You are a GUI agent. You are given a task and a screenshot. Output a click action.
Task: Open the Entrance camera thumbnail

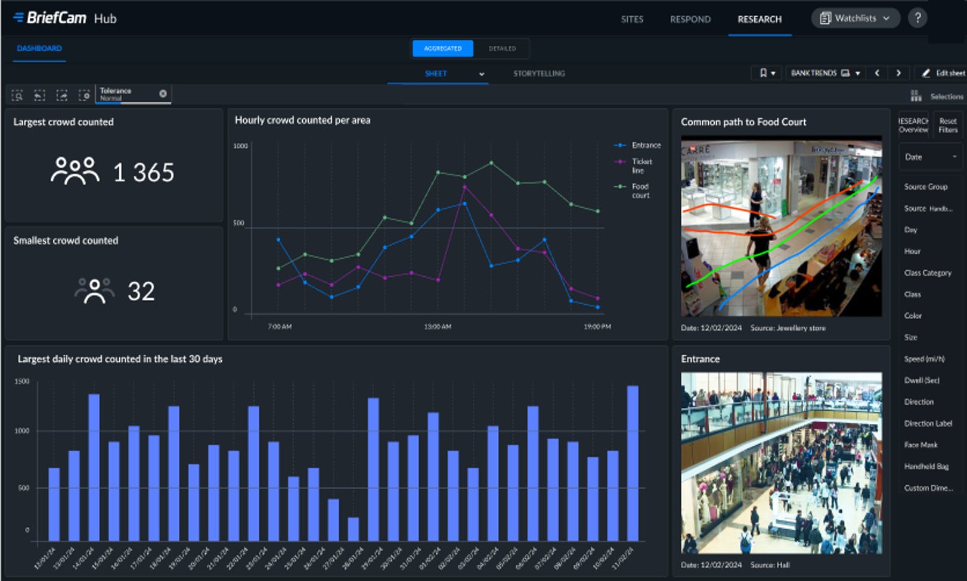click(x=781, y=463)
